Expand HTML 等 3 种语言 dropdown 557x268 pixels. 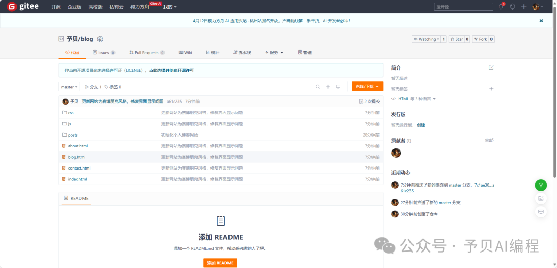414,99
